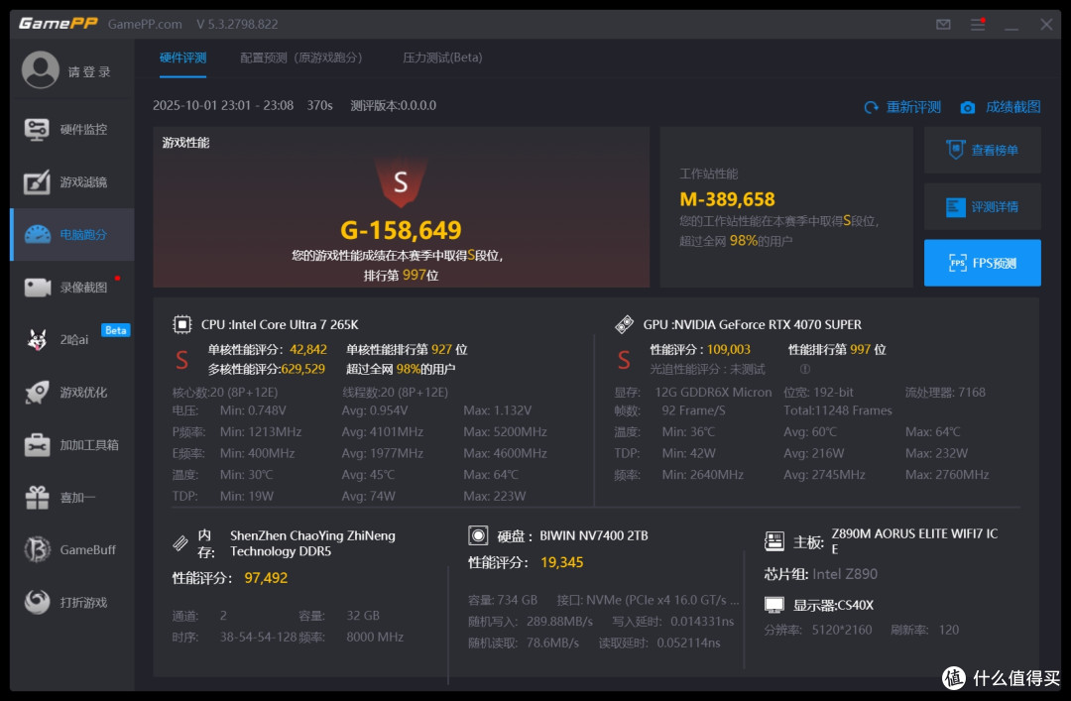Screen dimensions: 1071x701
Task: Click 查看榜单 leaderboard button
Action: pos(982,150)
